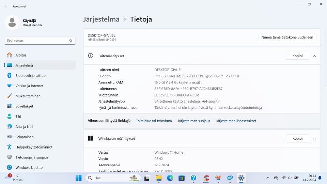Open Tilit accounts settings
The height and width of the screenshot is (184, 327).
[40, 117]
